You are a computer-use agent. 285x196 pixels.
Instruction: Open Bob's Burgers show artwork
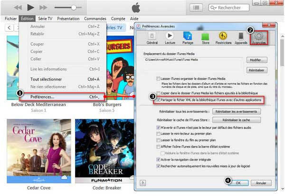coord(120,68)
